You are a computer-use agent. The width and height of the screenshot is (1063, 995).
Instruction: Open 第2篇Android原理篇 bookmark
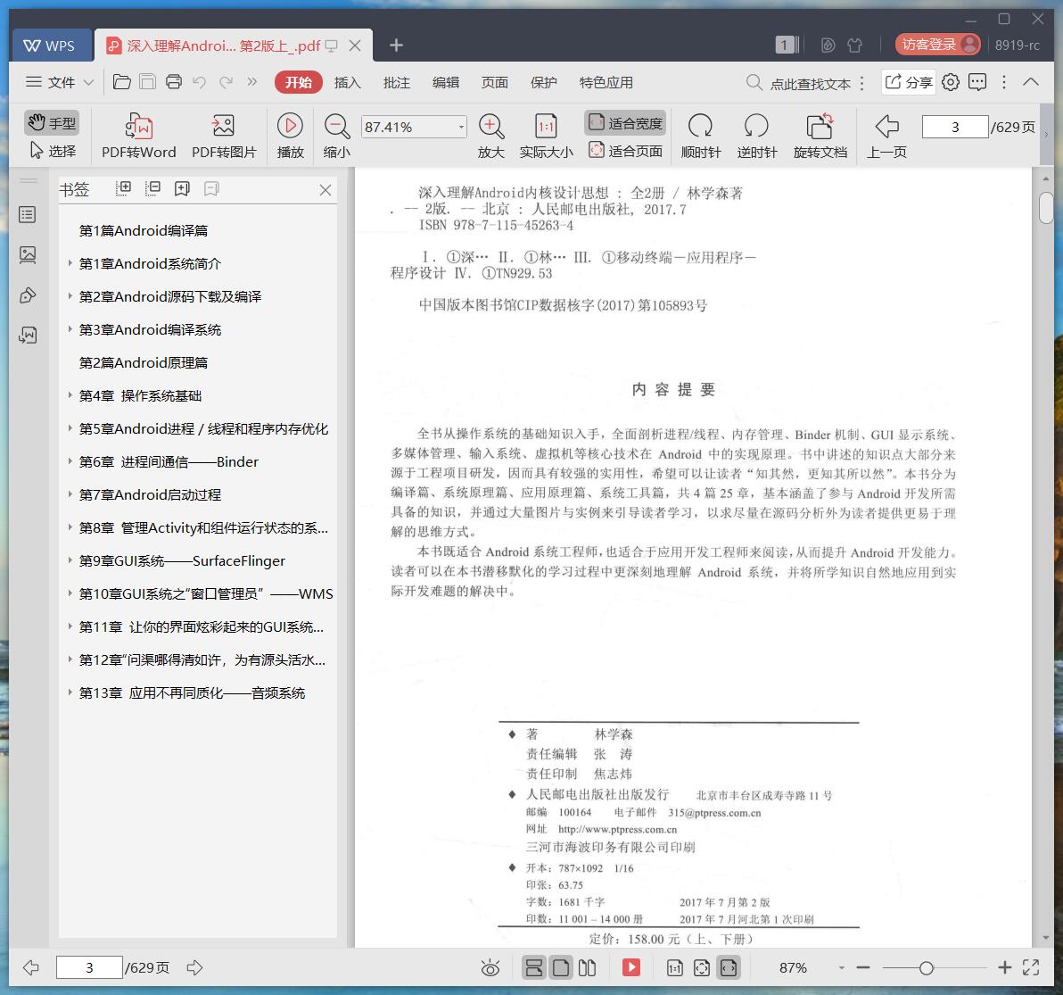coord(143,362)
